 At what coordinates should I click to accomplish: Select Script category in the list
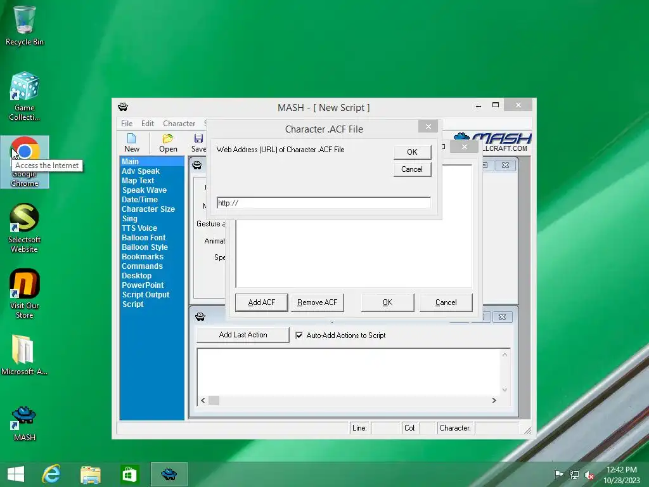point(152,304)
